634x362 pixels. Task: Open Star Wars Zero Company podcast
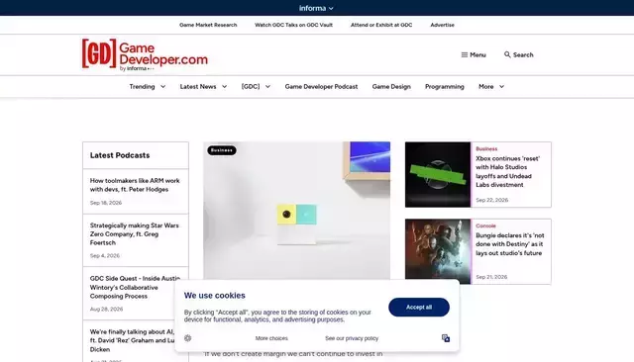pos(135,234)
